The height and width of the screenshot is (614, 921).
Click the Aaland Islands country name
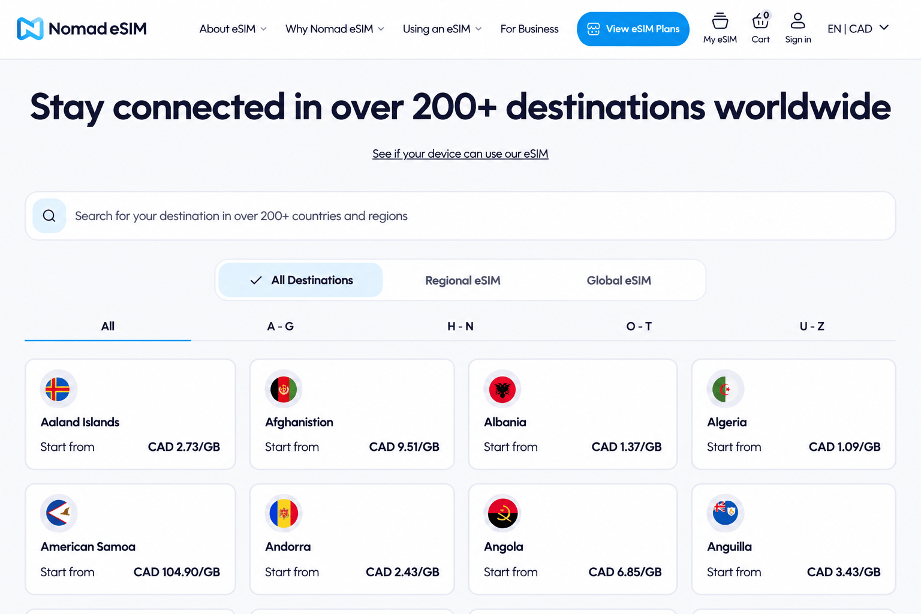80,422
